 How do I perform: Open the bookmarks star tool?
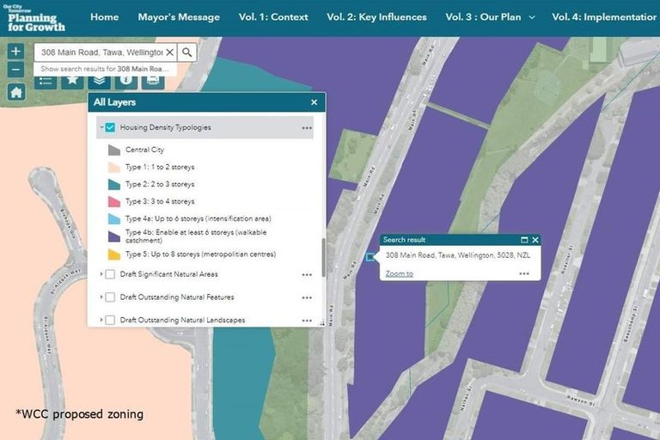73,81
